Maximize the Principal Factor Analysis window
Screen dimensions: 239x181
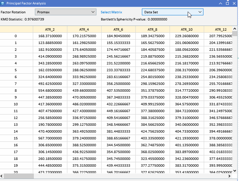pos(227,3)
